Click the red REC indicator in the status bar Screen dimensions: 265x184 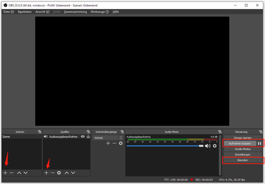click(x=192, y=180)
